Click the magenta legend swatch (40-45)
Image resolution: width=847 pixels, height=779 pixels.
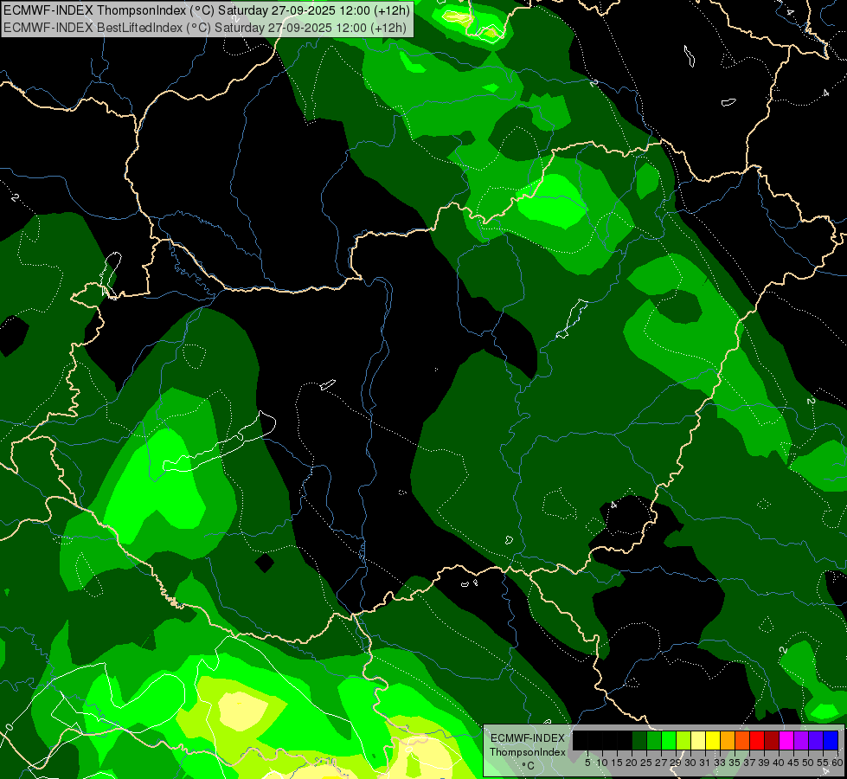click(x=786, y=740)
